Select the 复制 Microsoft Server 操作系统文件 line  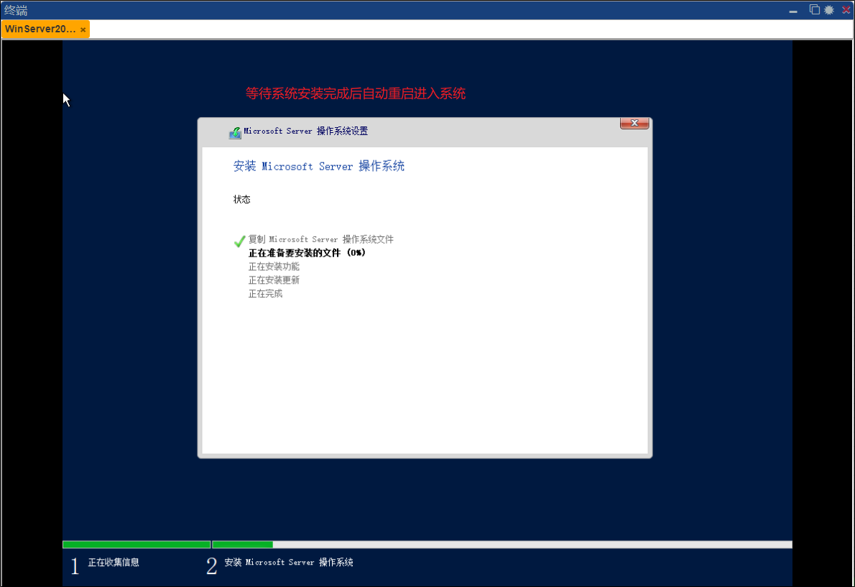pos(320,239)
